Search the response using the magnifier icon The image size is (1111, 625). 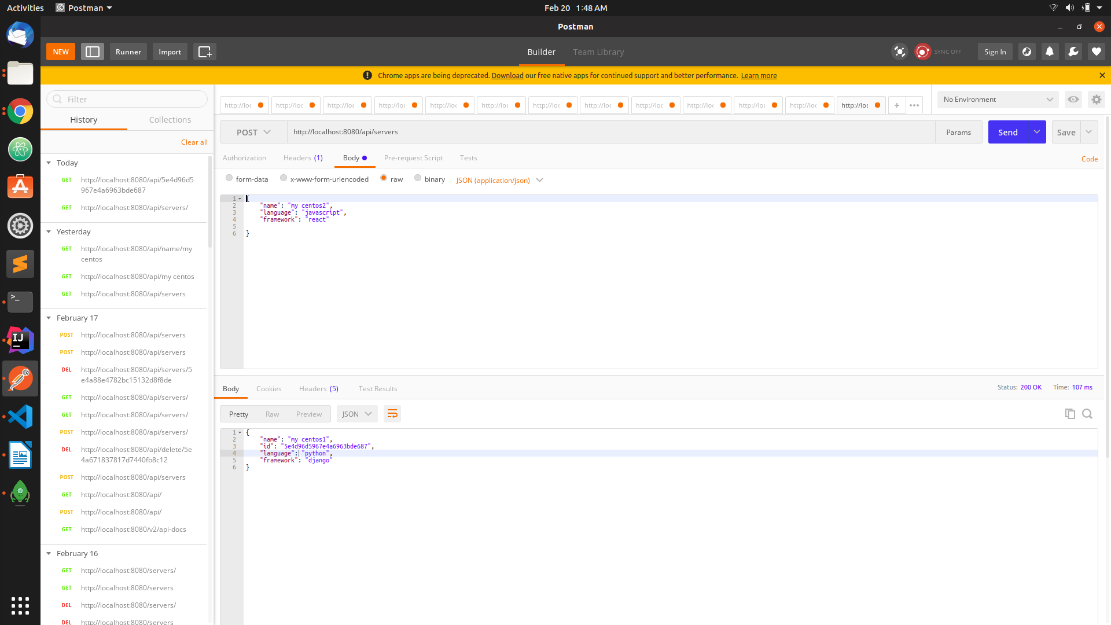click(1087, 414)
